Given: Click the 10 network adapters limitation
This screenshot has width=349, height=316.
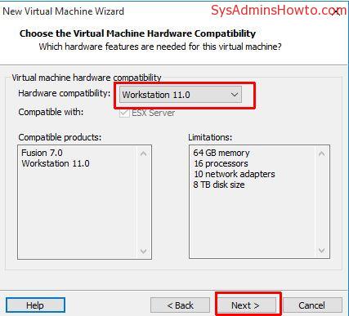Looking at the screenshot, I should (234, 174).
